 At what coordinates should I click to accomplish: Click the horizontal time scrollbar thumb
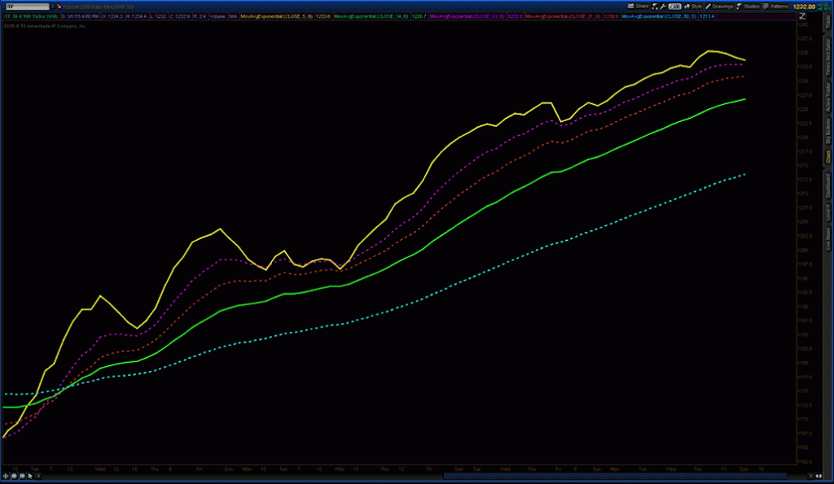point(615,476)
